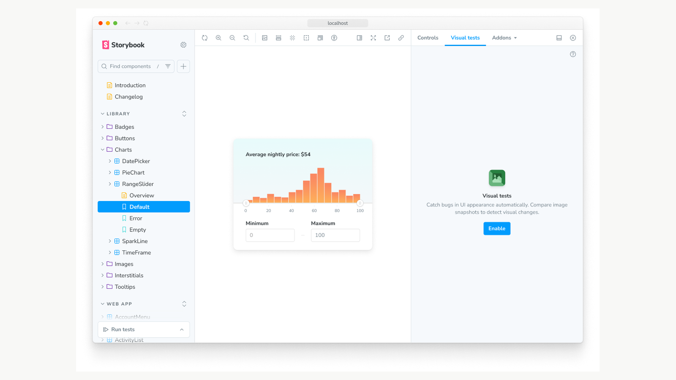Screen dimensions: 676x380
Task: Copy the story link
Action: 401,38
